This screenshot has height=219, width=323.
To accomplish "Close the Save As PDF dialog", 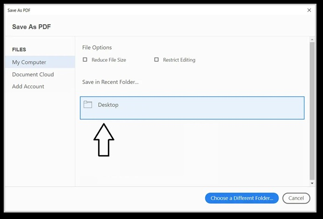I will (309, 10).
